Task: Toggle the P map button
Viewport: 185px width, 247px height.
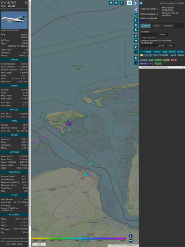Action: click(136, 47)
